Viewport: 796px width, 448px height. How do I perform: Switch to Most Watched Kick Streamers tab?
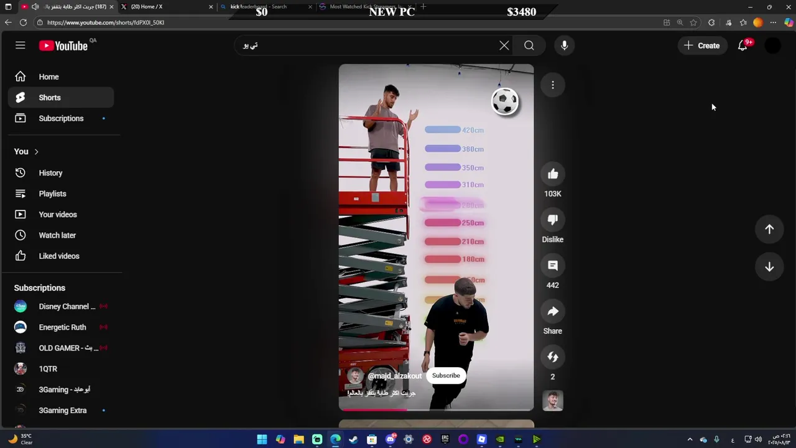point(364,7)
